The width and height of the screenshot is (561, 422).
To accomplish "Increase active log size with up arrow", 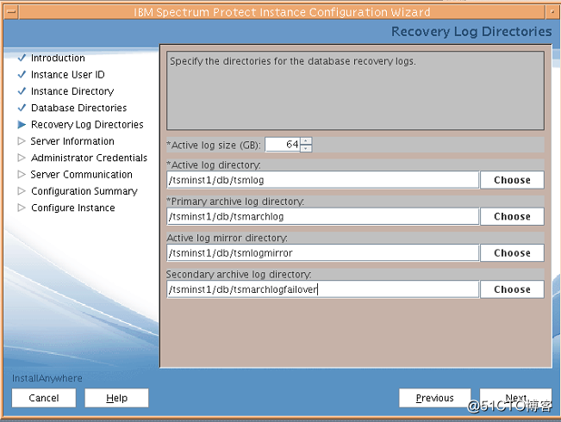I will [306, 141].
